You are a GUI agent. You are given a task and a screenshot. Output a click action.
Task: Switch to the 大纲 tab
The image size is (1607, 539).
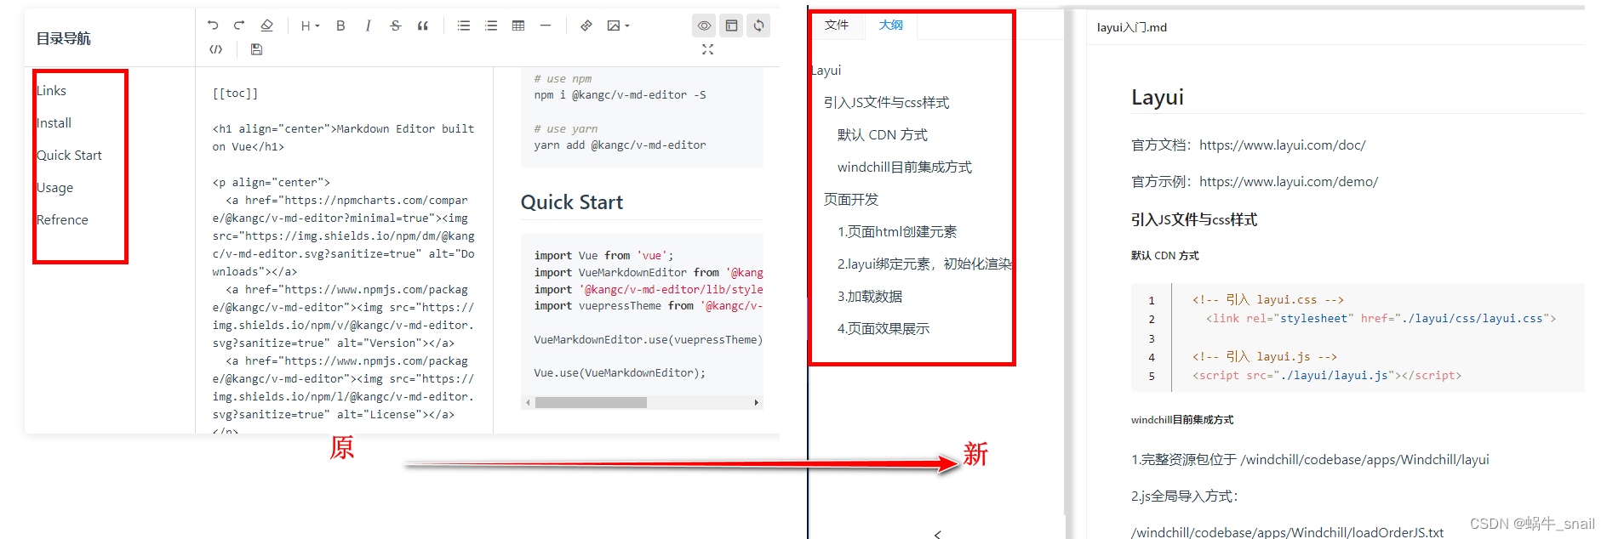click(x=891, y=25)
